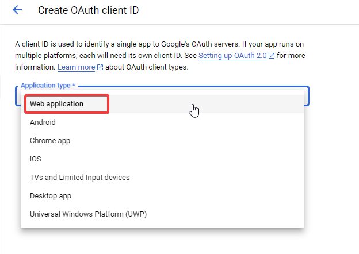Choose Android as application type
This screenshot has height=254, width=359.
43,122
